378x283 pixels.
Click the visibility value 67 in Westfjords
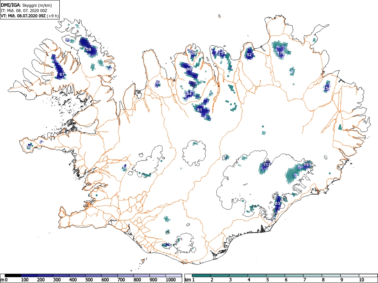tap(62, 74)
